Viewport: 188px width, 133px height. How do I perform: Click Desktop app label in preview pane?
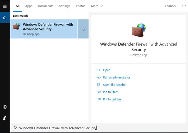pos(138,55)
